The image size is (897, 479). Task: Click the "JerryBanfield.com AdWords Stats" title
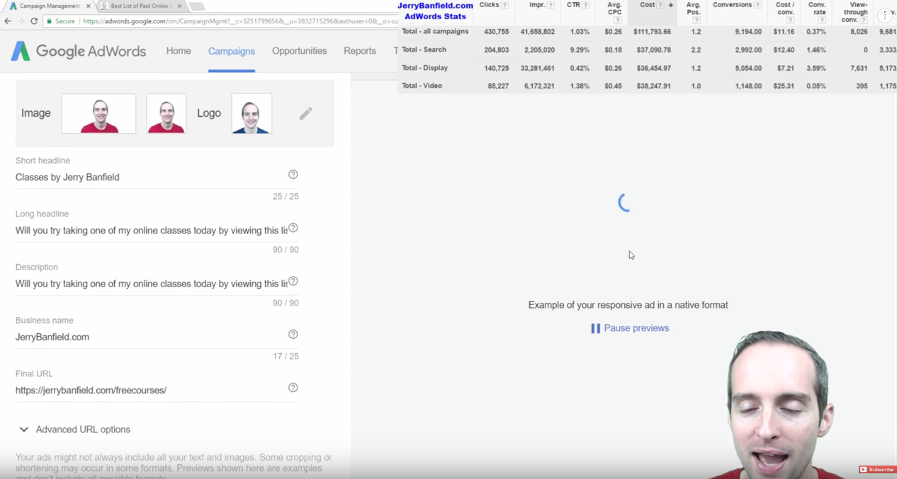[435, 11]
